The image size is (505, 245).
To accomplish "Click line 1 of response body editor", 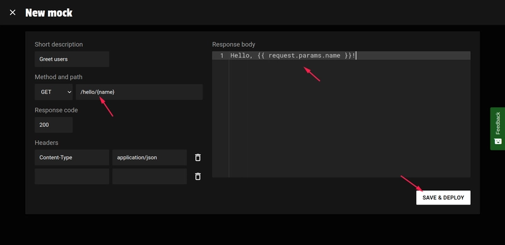I will coord(350,56).
